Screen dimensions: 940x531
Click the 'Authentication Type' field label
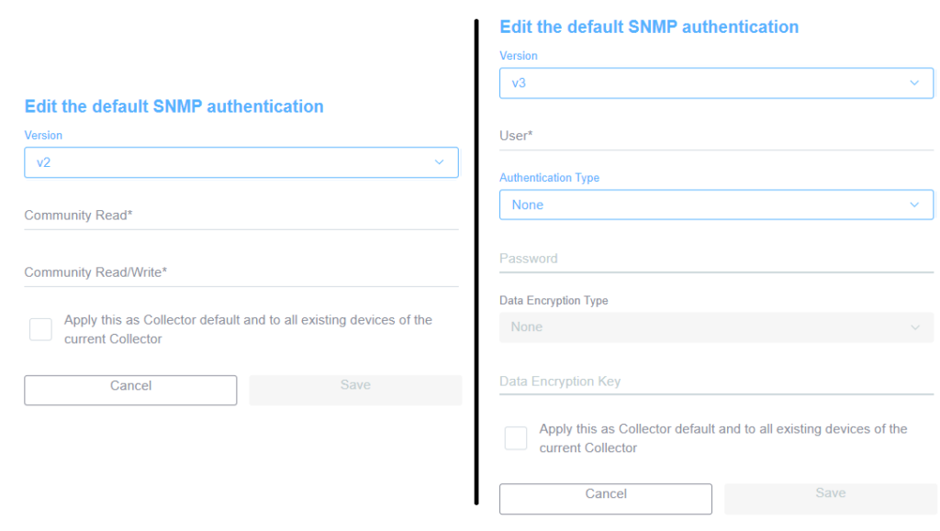549,178
